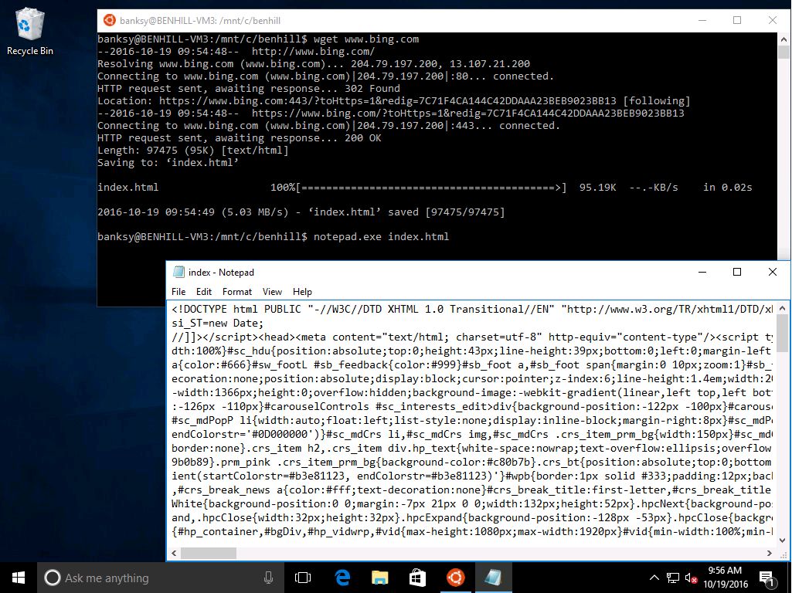Open Task View on the taskbar
Screen dimensions: 792x593
tap(303, 578)
